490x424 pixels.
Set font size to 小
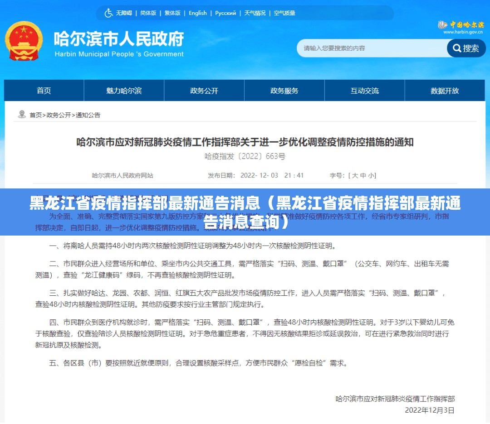(371, 175)
